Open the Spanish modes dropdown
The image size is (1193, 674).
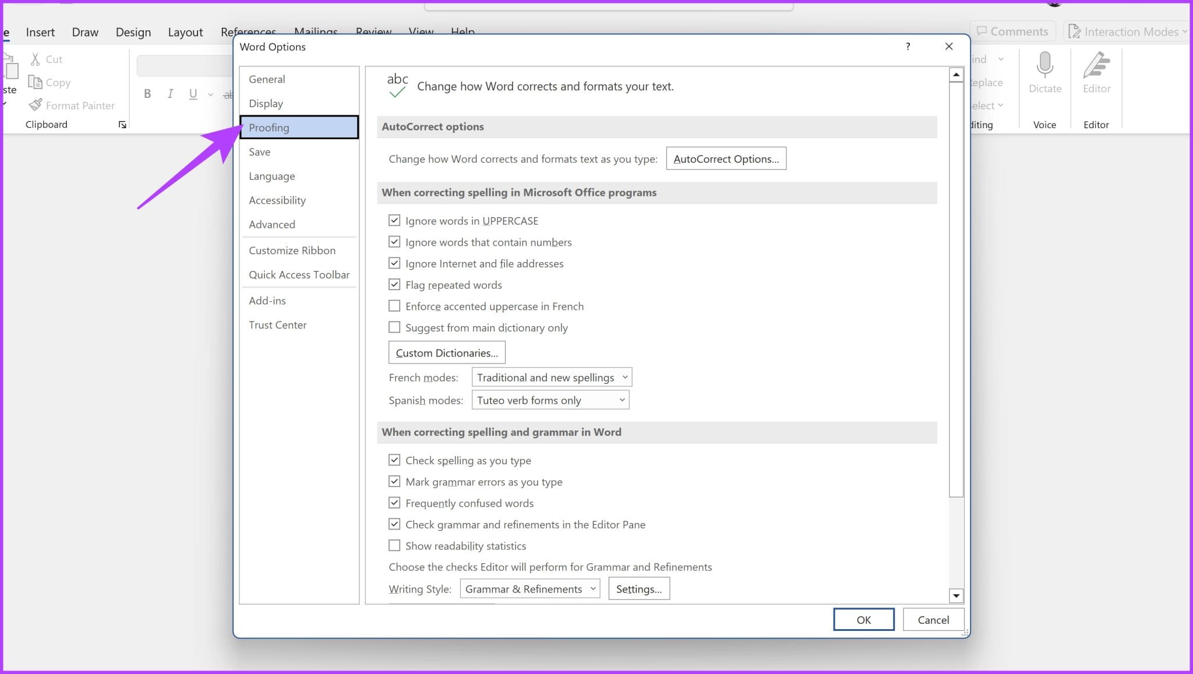[620, 400]
